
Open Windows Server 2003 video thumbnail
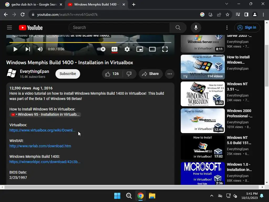(203, 44)
